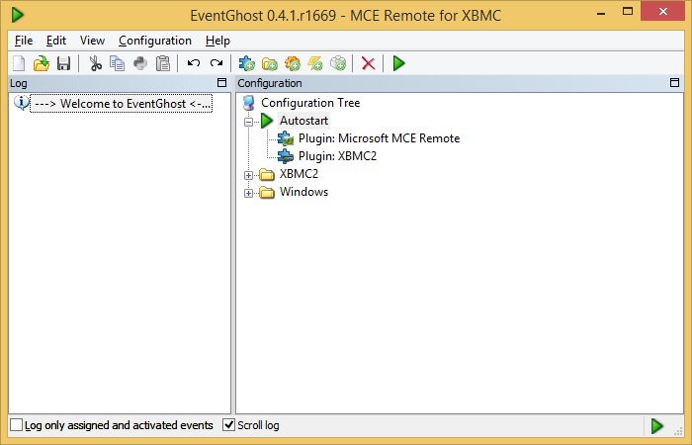Click the green arrow in status bar
Screen dimensions: 692x445
pyautogui.click(x=656, y=426)
